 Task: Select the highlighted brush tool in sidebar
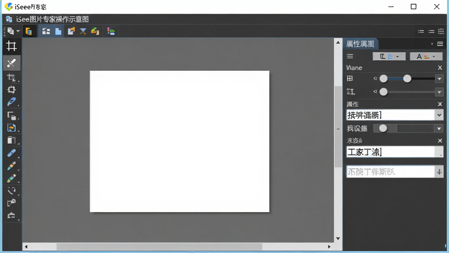[12, 63]
